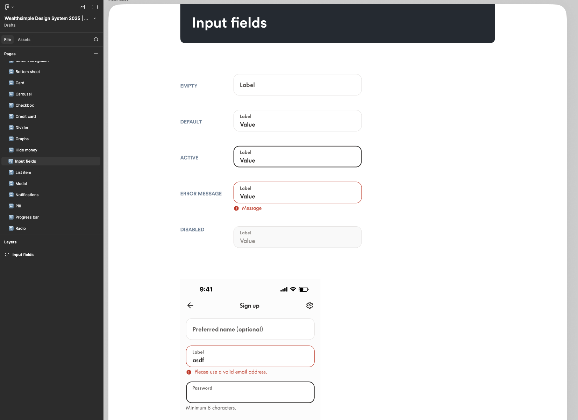Click the quick actions A? icon

[83, 7]
